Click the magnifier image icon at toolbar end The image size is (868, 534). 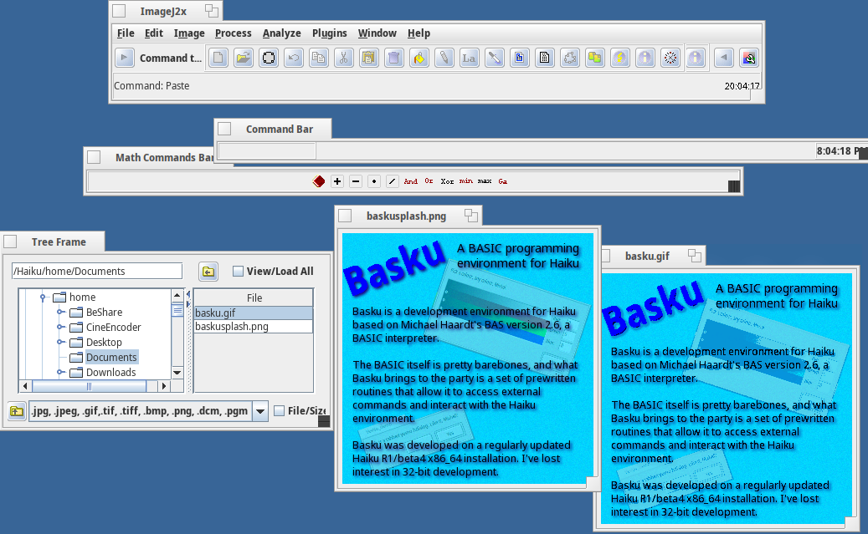749,58
